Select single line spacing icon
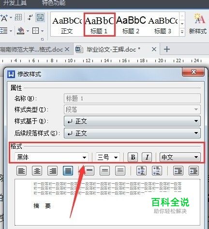Image resolution: width=209 pixels, height=229 pixels. (x=90, y=171)
